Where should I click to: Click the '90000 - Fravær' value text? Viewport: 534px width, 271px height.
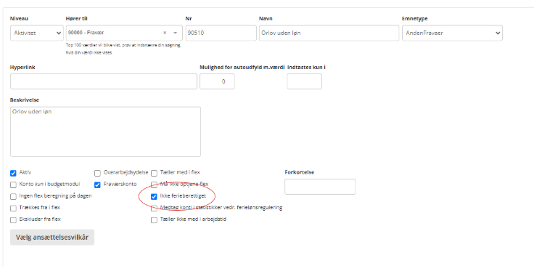[86, 33]
